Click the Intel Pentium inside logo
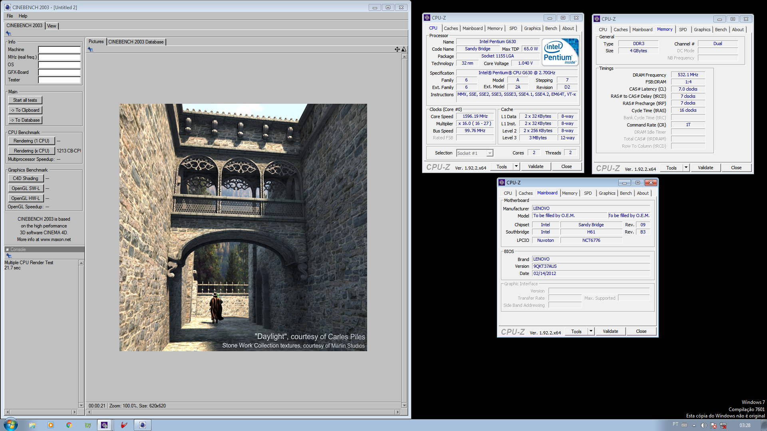 560,52
